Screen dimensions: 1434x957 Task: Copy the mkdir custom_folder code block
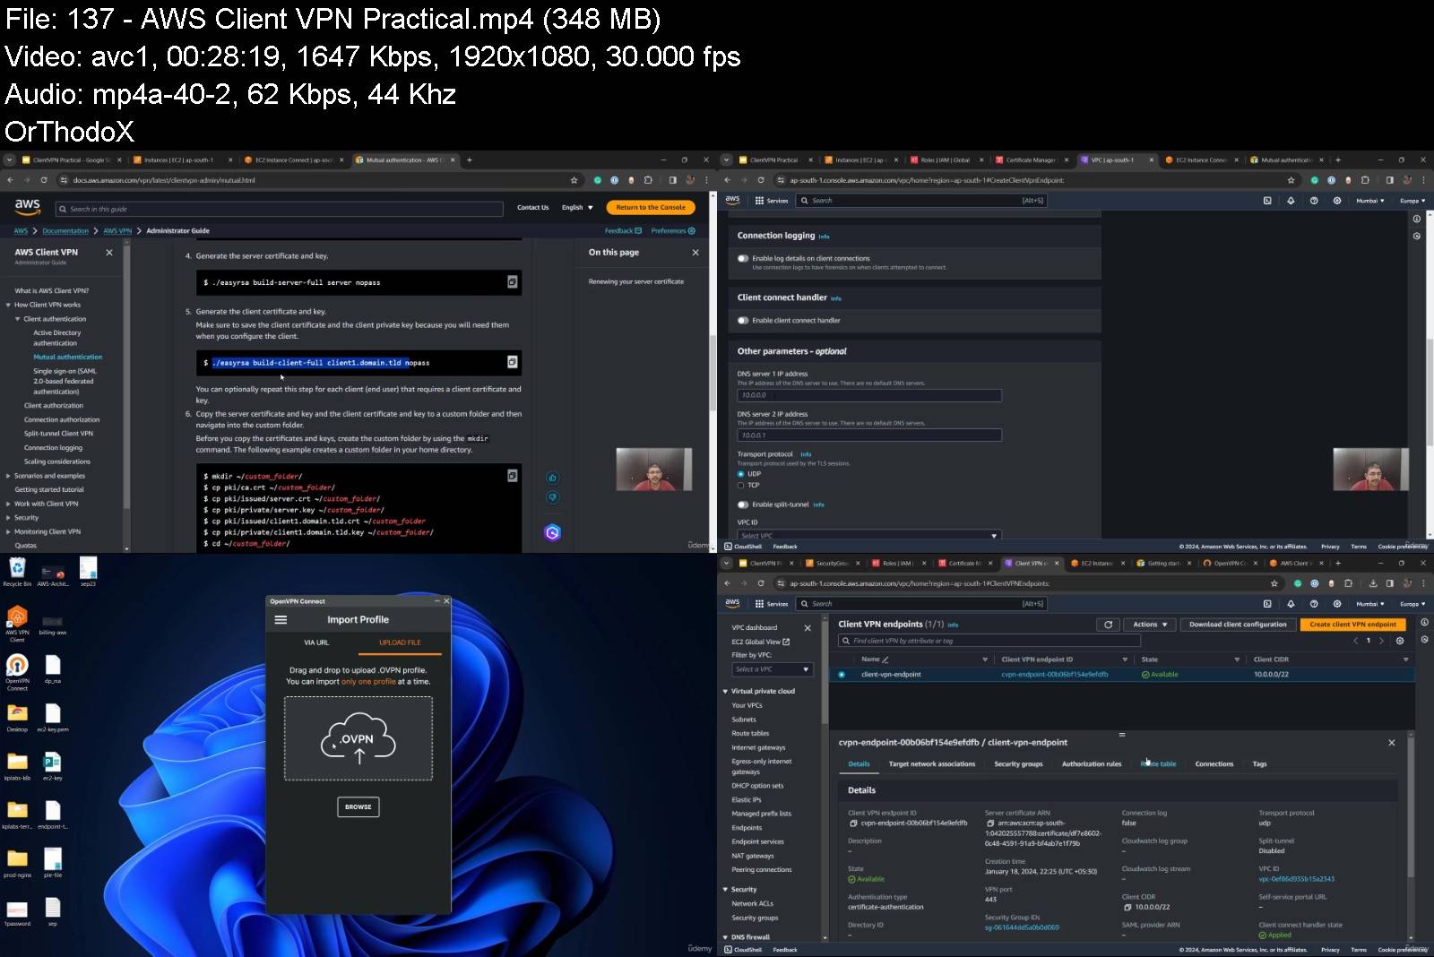[x=512, y=476]
